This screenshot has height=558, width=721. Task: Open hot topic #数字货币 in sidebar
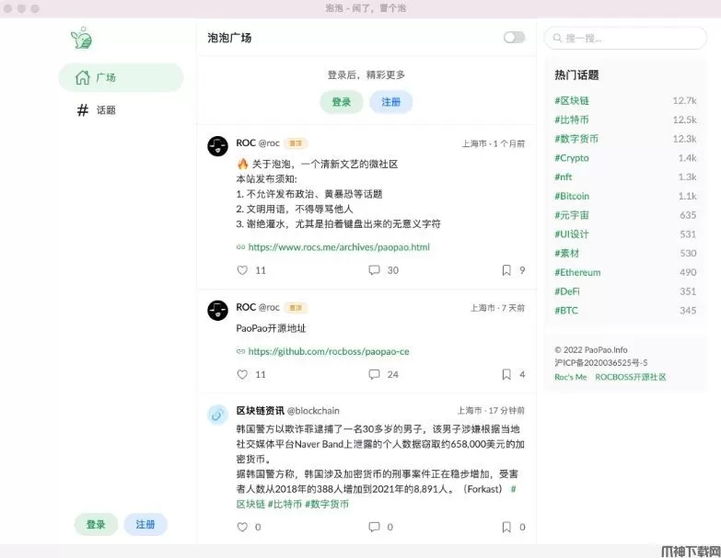pyautogui.click(x=576, y=139)
